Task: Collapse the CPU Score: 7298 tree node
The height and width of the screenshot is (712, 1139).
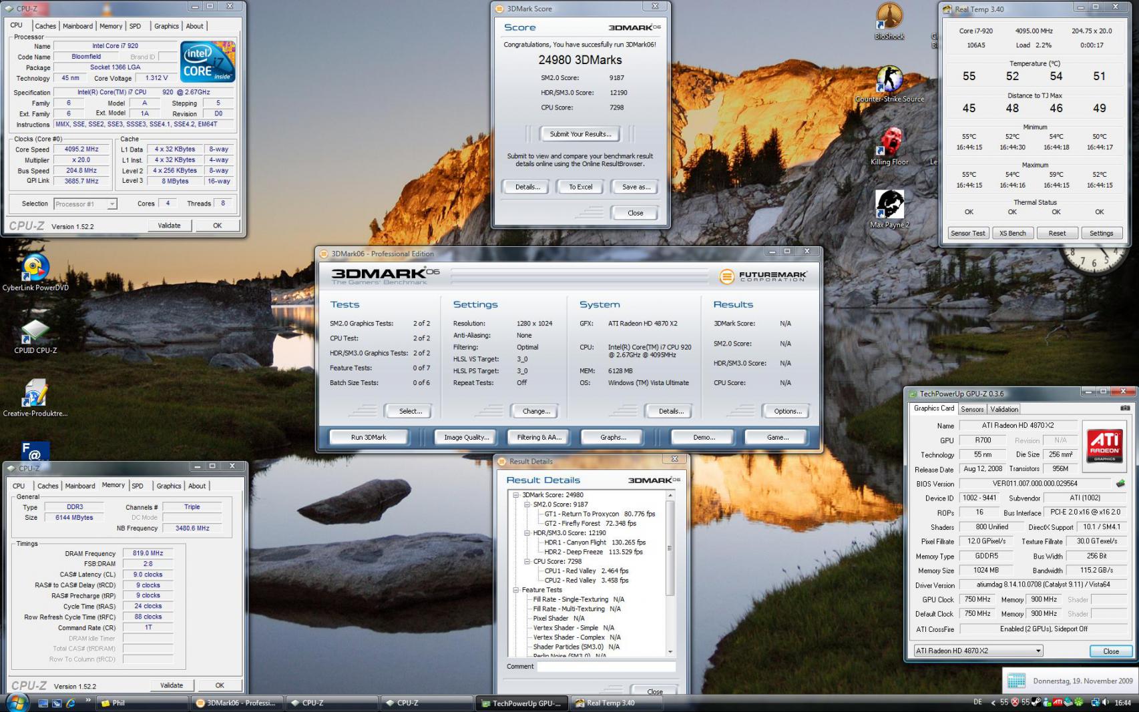Action: coord(527,561)
